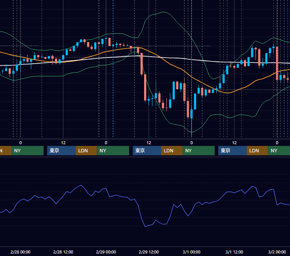Screen dimensions: 290x256
Task: Select the LDN session block on 2/28
Action: coord(87,151)
